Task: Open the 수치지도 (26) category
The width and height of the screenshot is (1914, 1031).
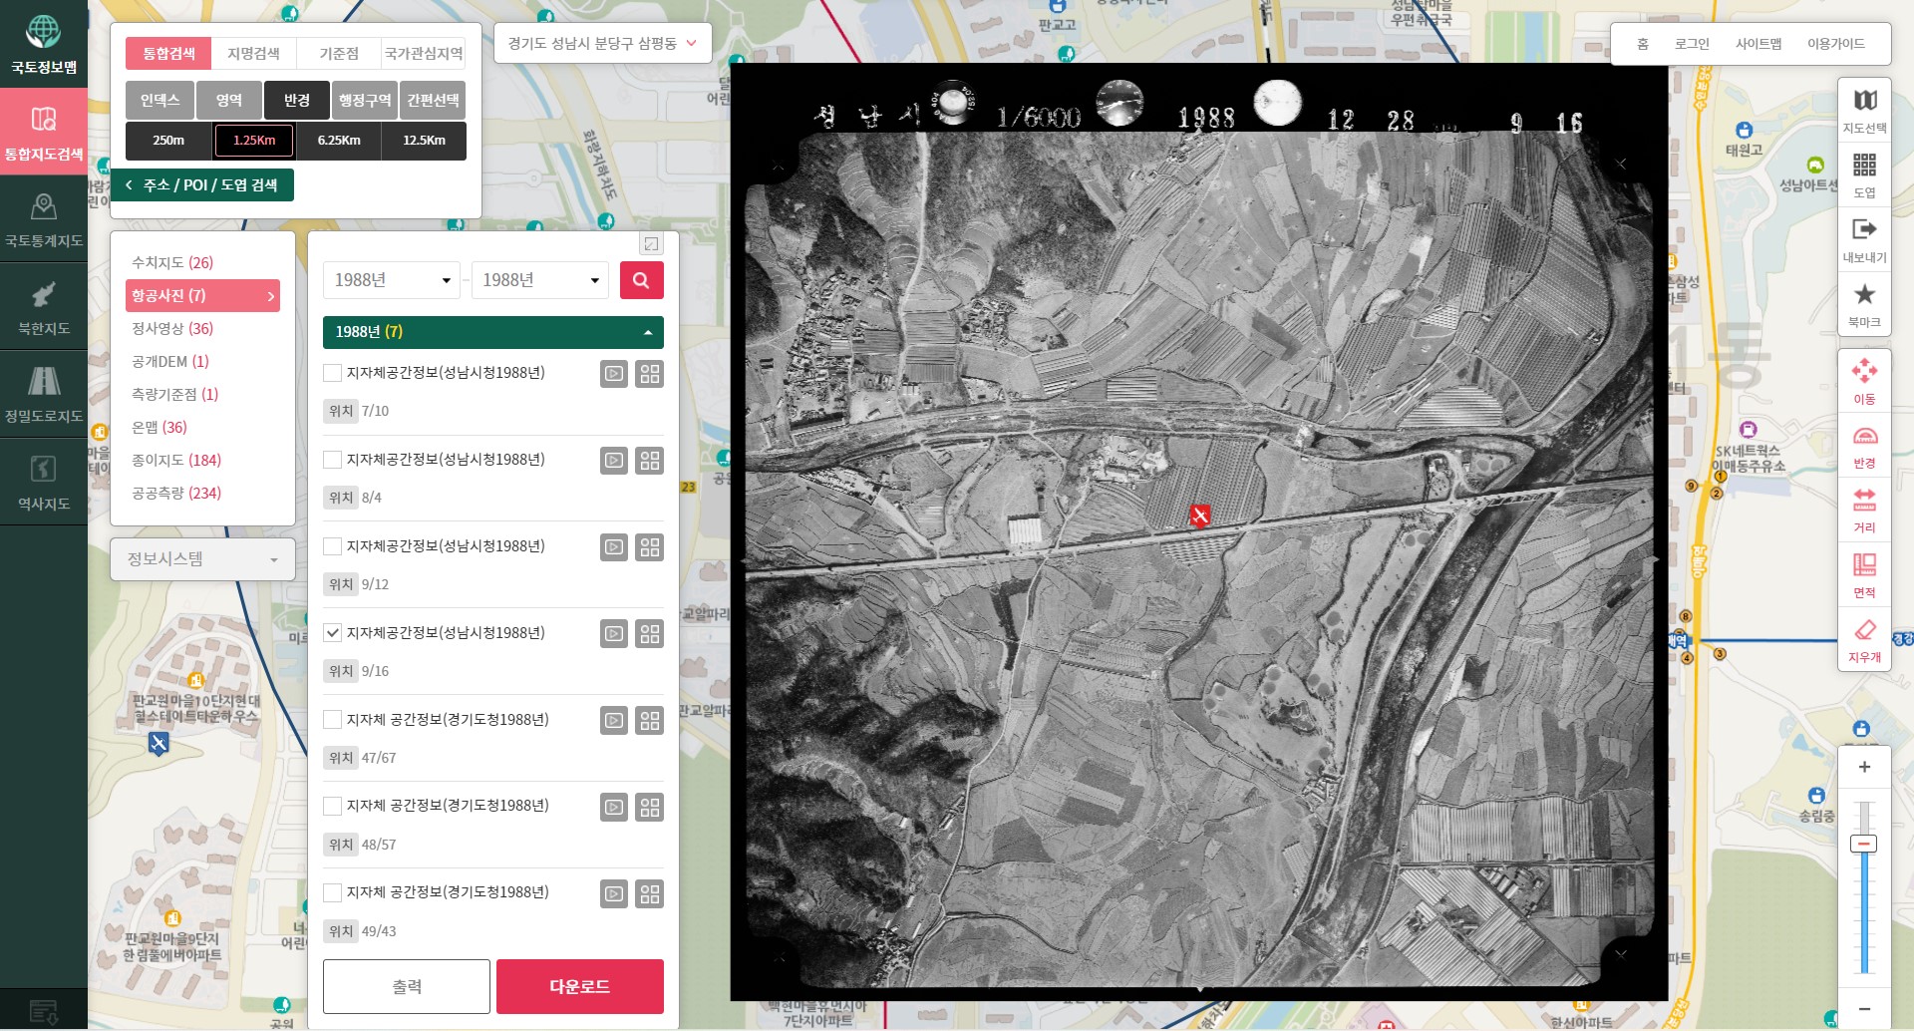Action: (x=172, y=263)
